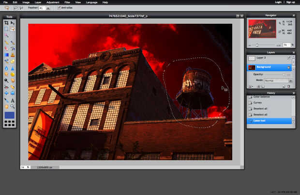Image resolution: width=300 pixels, height=195 pixels.
Task: Select the Sharpen cone tool
Action: click(13, 68)
